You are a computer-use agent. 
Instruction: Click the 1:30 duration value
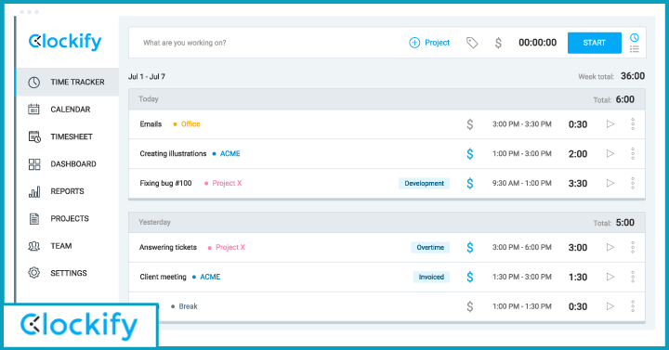(578, 277)
